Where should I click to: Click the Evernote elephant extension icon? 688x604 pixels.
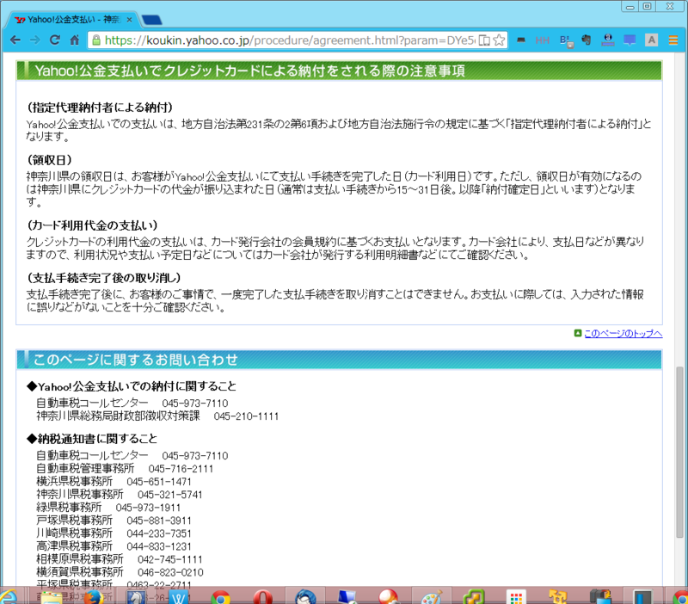(587, 40)
